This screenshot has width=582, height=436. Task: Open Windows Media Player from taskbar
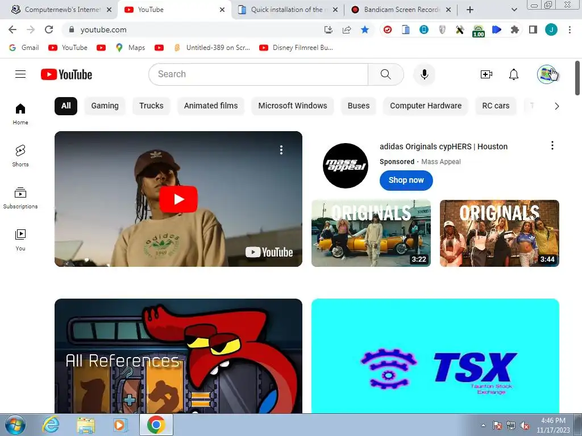(120, 425)
